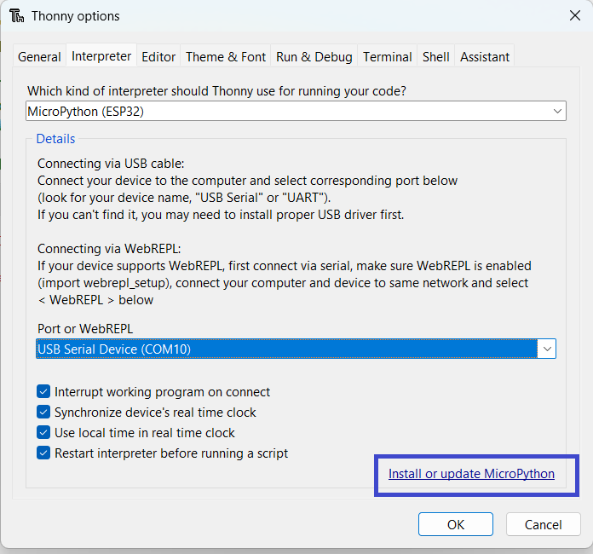Expand the Port or WebREPL dropdown arrow

(547, 348)
